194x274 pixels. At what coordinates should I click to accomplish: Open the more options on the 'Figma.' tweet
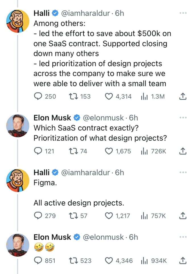[183, 172]
